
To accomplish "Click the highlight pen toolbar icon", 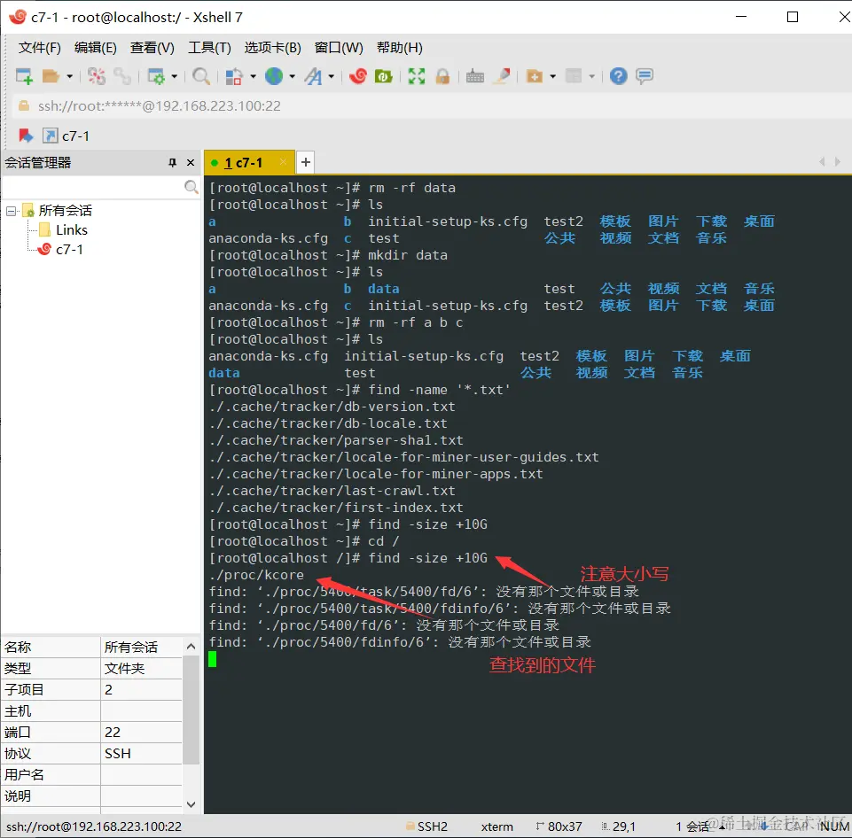I will pos(502,76).
